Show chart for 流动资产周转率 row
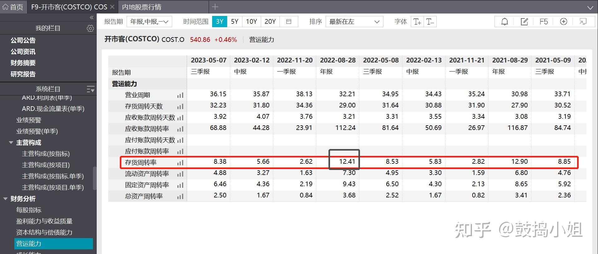 point(180,174)
